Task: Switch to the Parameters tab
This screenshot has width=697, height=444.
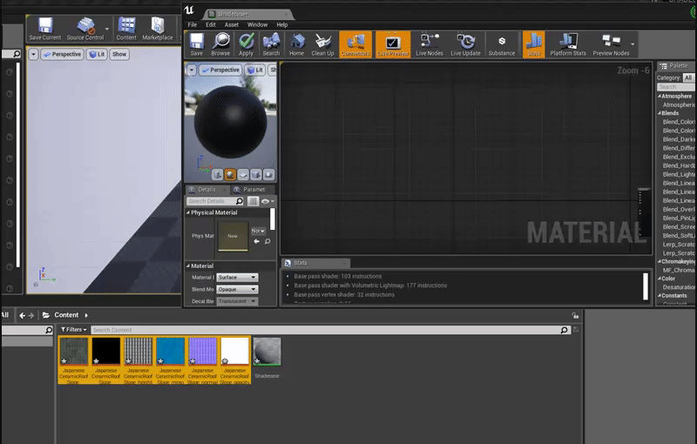Action: [x=254, y=189]
